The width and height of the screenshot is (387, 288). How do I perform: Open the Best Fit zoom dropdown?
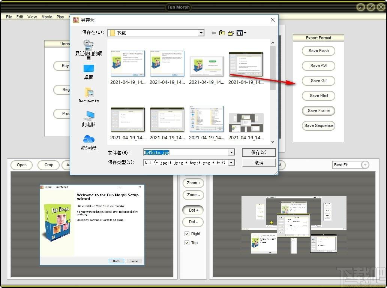[x=365, y=165]
